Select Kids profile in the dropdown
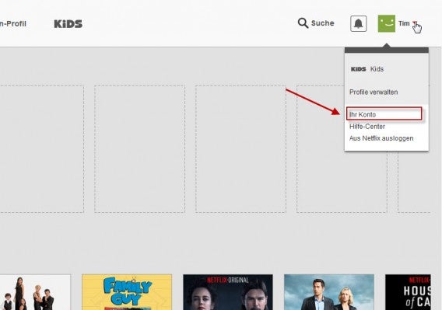 [x=377, y=69]
